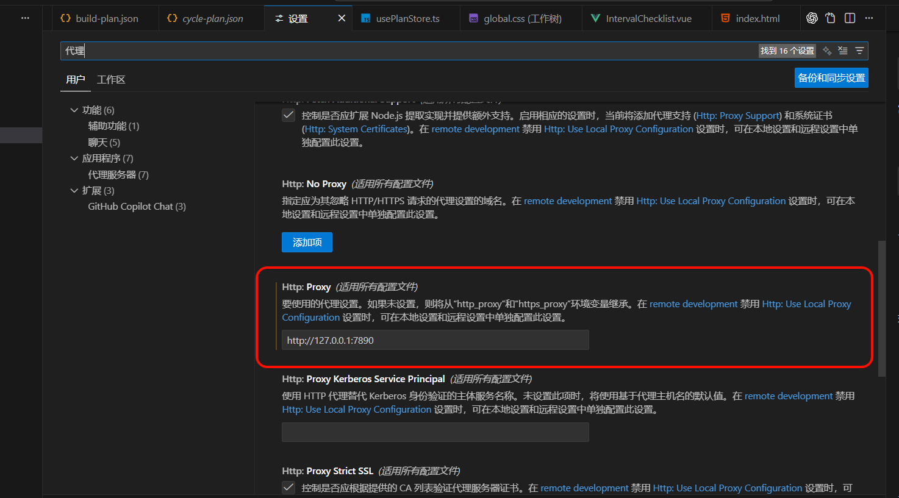899x498 pixels.
Task: Click the settings list vertical scrollbar thumb
Action: pyautogui.click(x=881, y=308)
